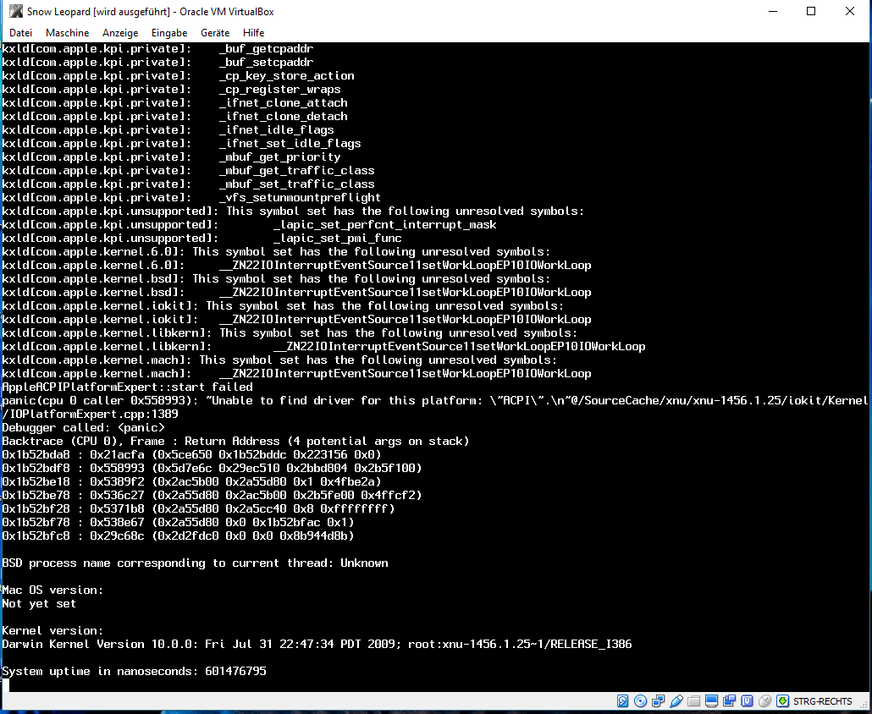Click the STRG-RECHTS host key label
Image resolution: width=872 pixels, height=714 pixels.
[x=823, y=701]
